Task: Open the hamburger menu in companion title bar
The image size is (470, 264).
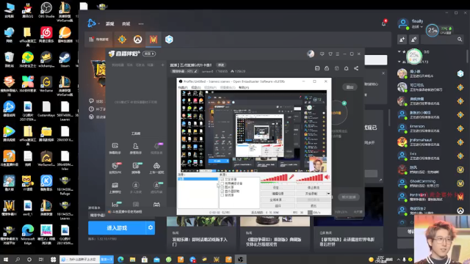Action: (338, 54)
